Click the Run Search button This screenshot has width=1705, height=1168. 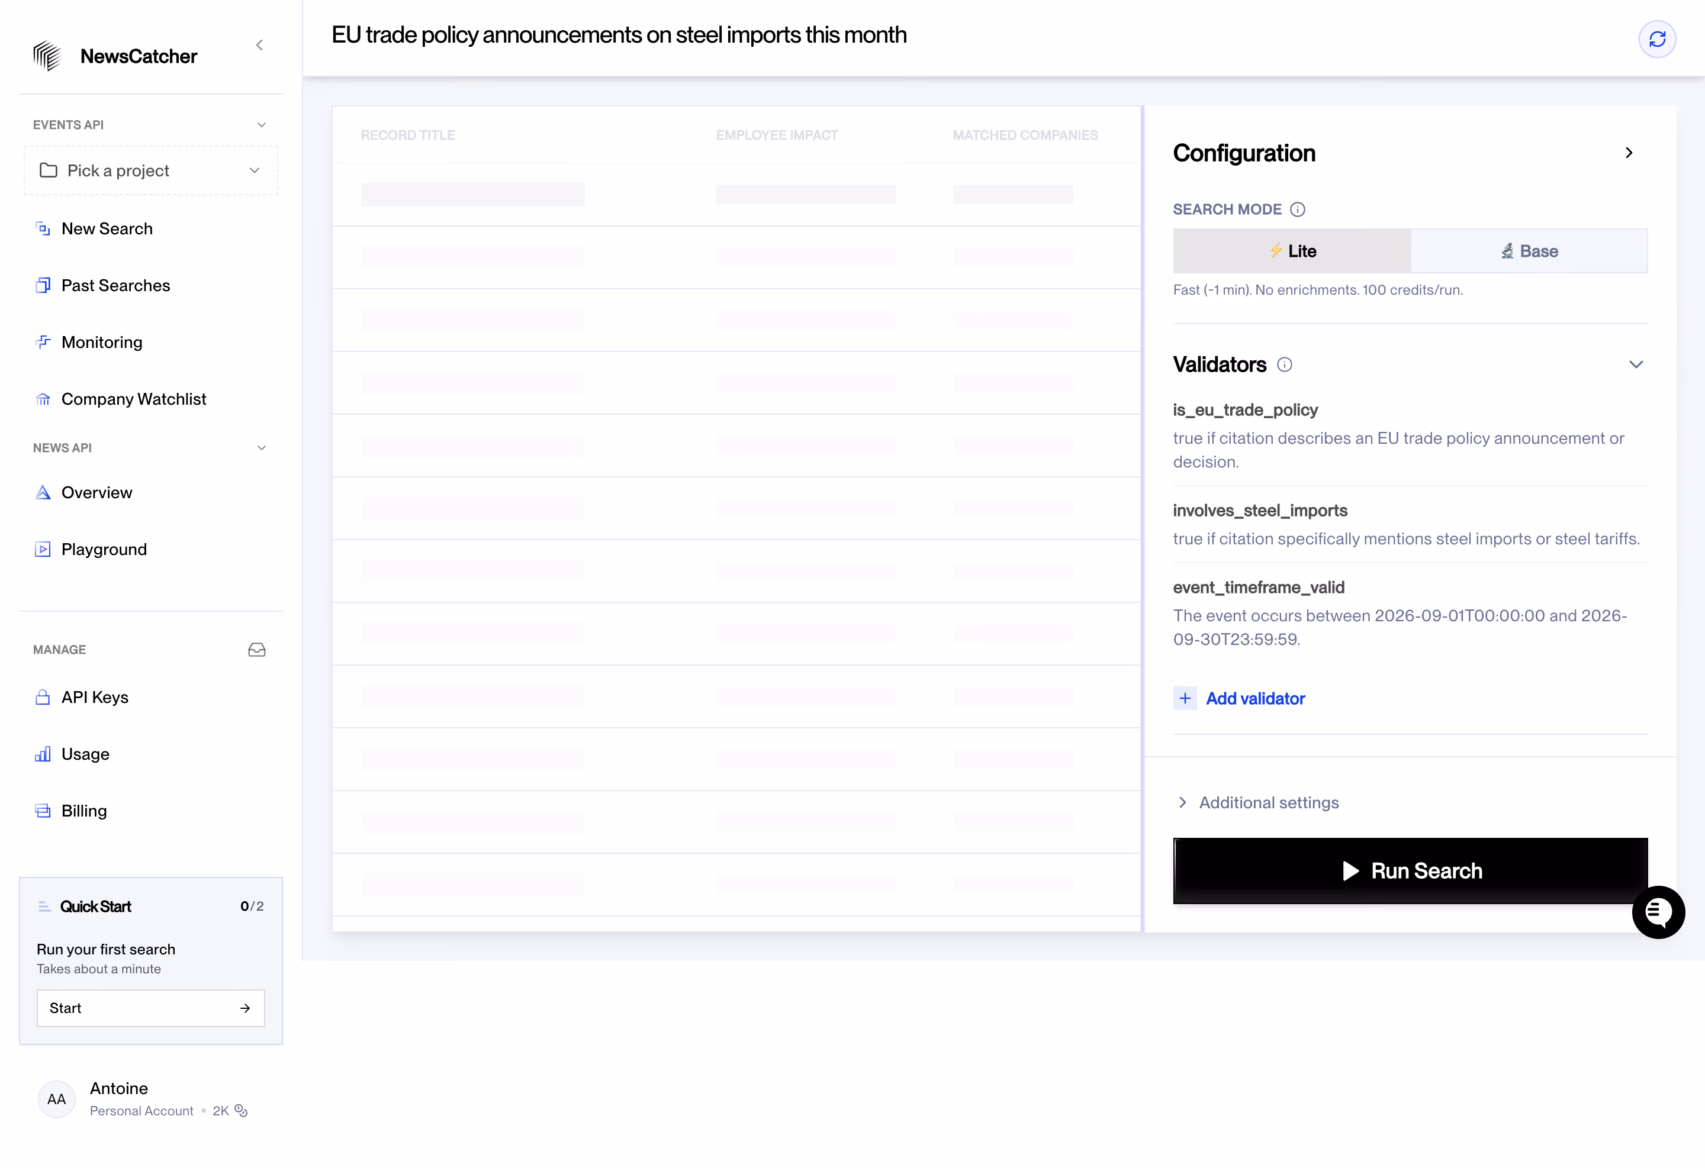click(x=1410, y=870)
